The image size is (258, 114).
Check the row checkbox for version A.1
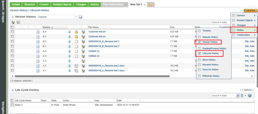(x=12, y=70)
